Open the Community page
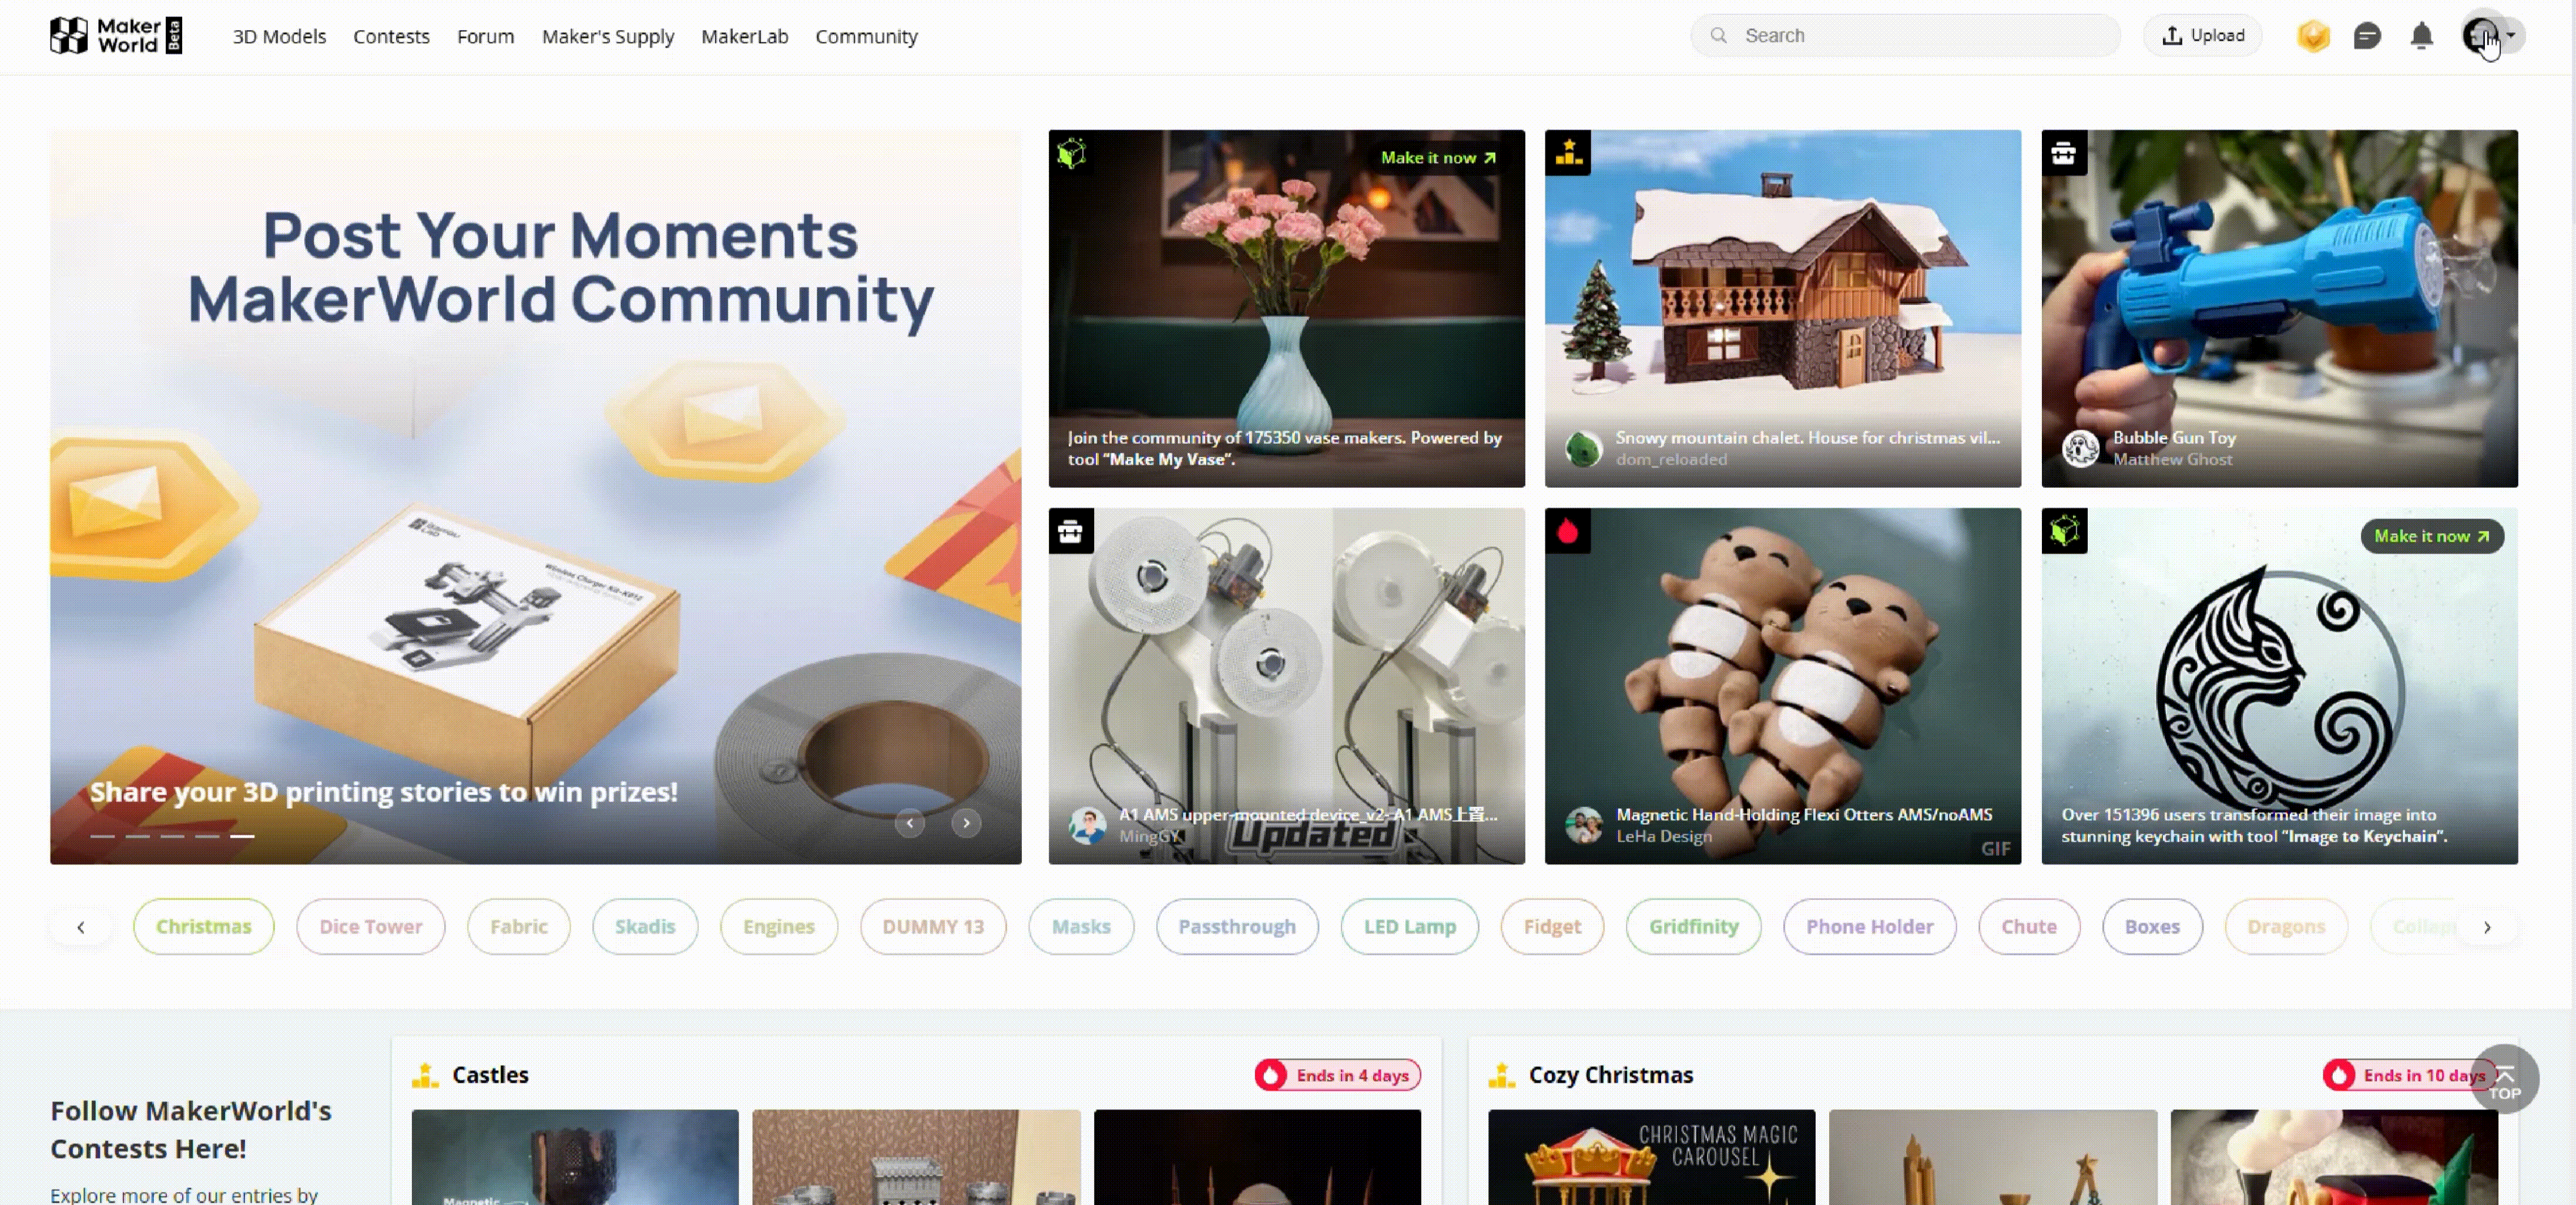 point(866,36)
